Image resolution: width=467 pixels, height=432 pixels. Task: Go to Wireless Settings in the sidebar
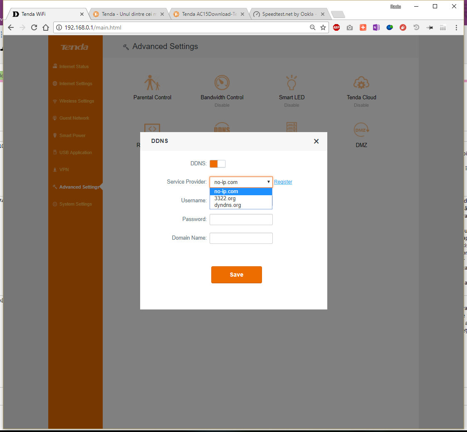point(73,101)
